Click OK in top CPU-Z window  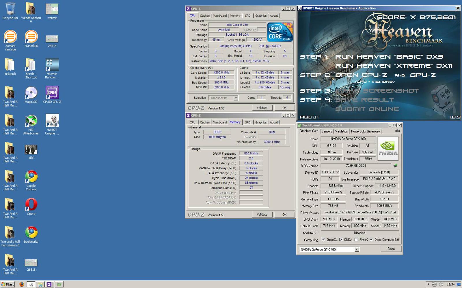pyautogui.click(x=284, y=108)
